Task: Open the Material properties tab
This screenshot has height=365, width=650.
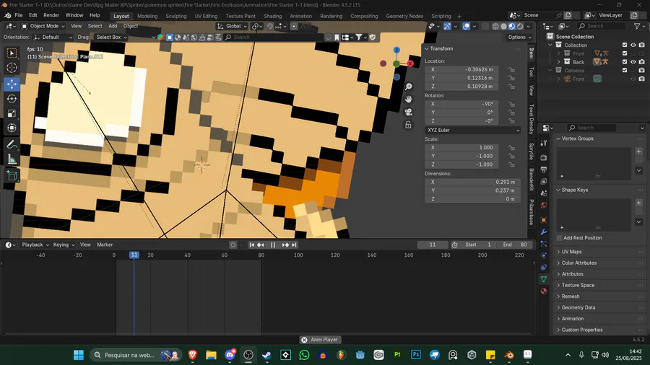Action: click(544, 291)
